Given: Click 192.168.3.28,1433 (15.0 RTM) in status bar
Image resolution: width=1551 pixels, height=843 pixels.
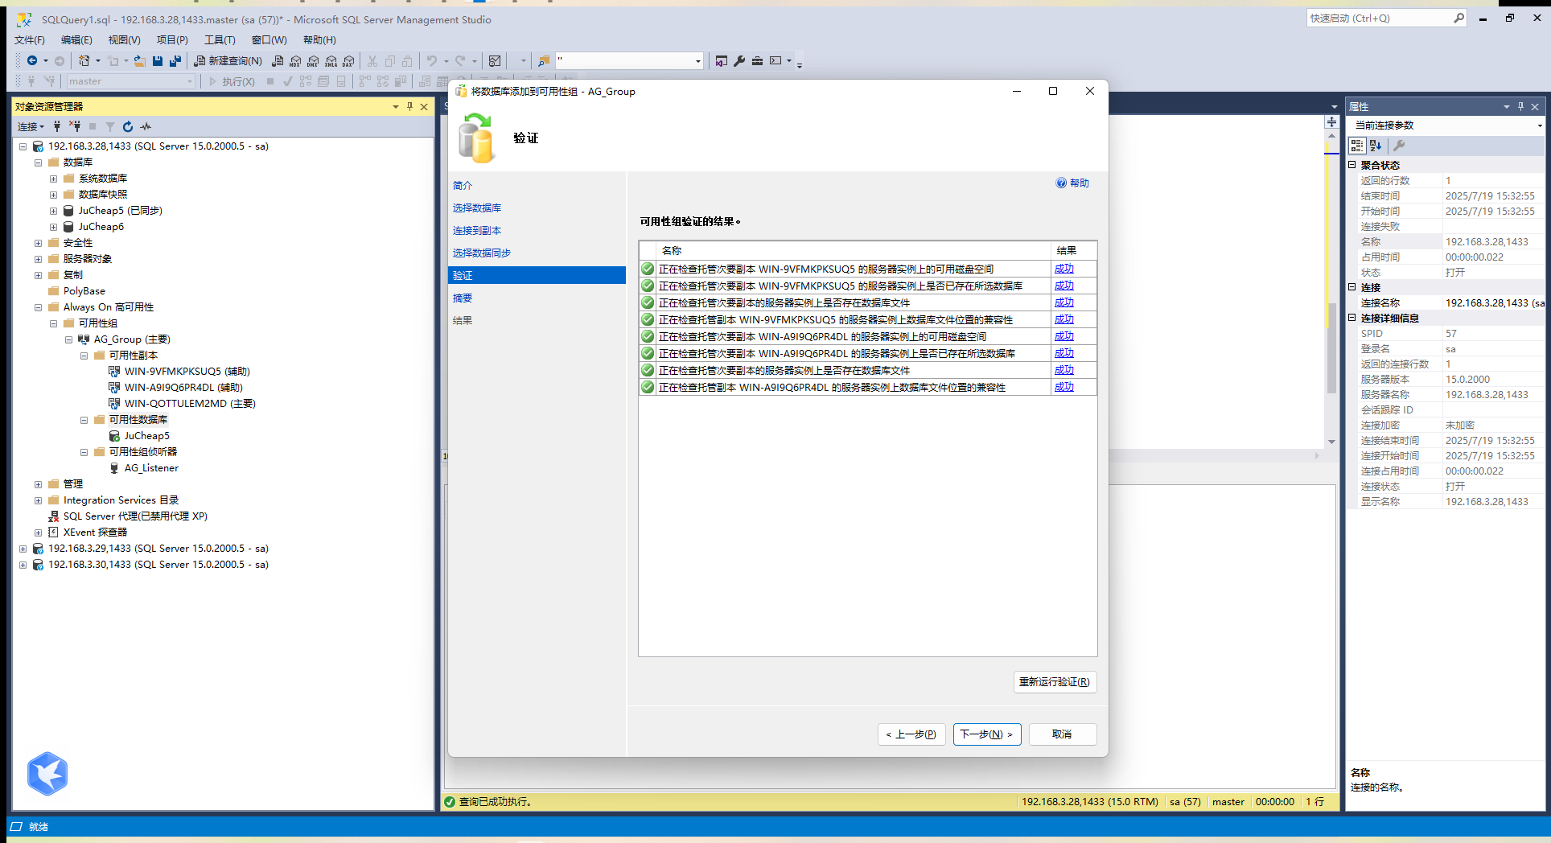Looking at the screenshot, I should click(1090, 802).
